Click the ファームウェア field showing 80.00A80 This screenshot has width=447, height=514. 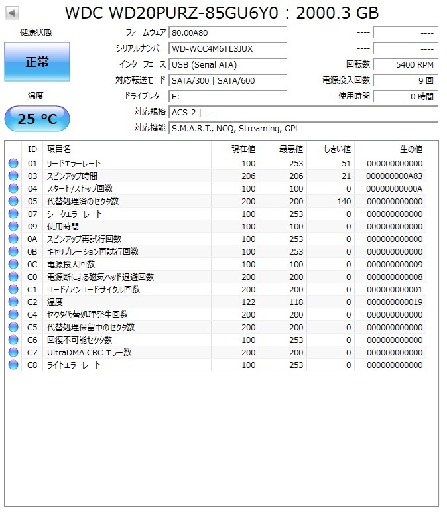click(x=228, y=32)
